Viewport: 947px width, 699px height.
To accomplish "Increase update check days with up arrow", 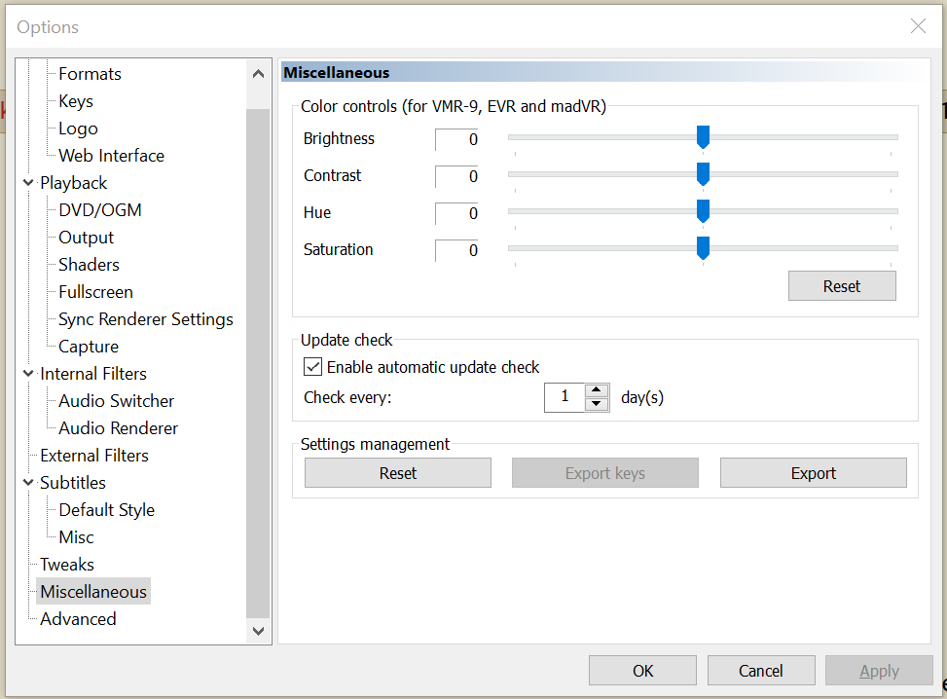I will 597,391.
